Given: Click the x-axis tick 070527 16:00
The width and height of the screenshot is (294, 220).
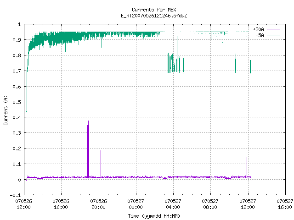Looking at the screenshot, I should click(x=285, y=204).
